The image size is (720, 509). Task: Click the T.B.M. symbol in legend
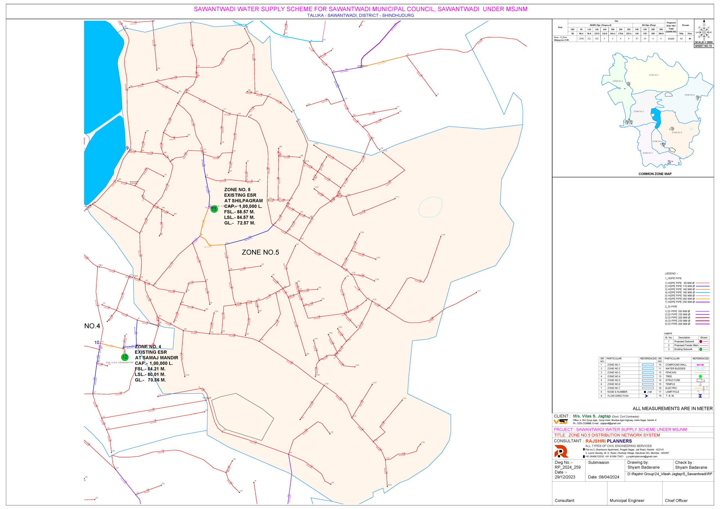700,396
